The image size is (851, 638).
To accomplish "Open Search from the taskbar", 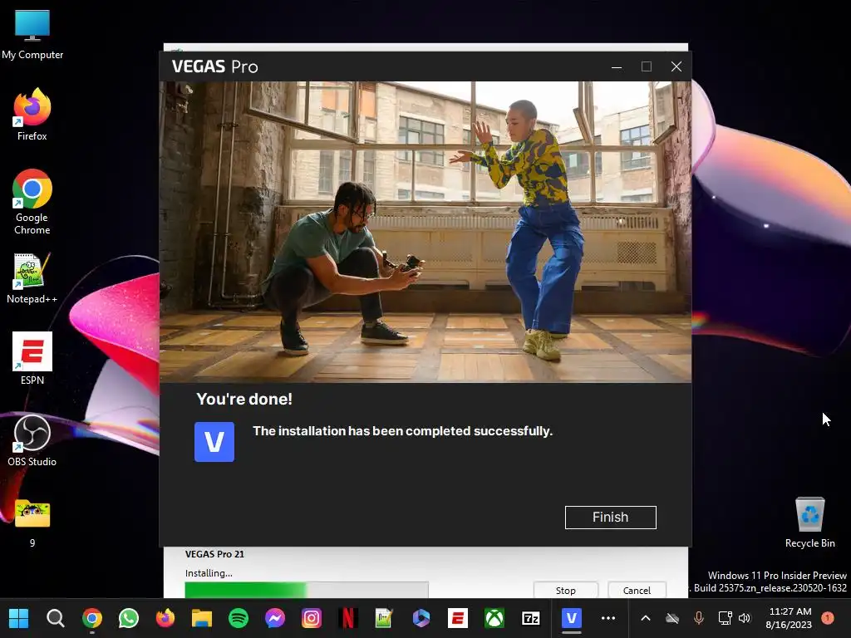I will click(x=56, y=618).
